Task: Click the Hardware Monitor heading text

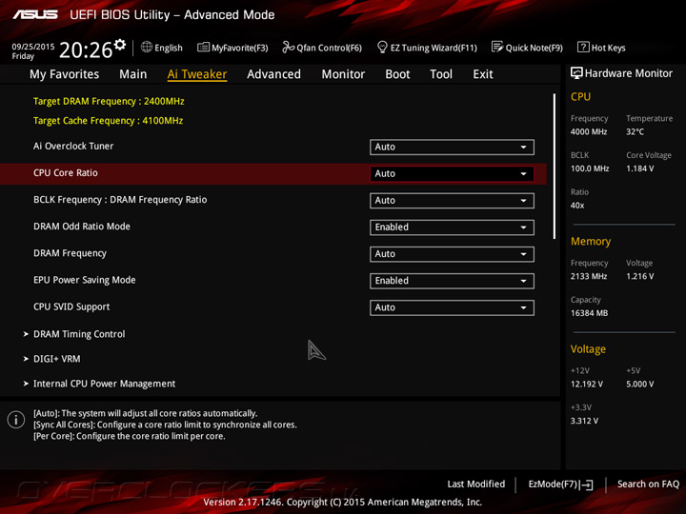Action: (x=629, y=73)
